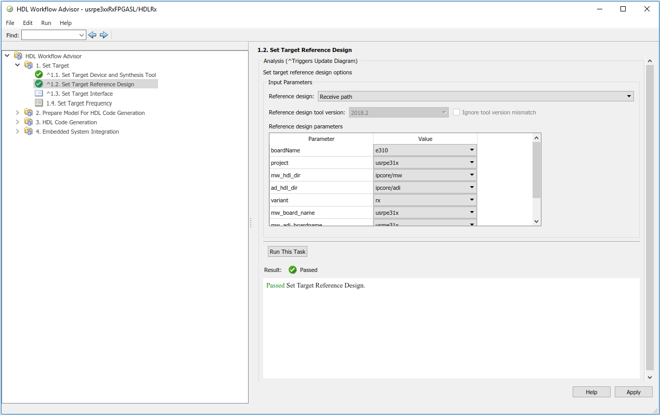Click the Apply button

tap(633, 392)
